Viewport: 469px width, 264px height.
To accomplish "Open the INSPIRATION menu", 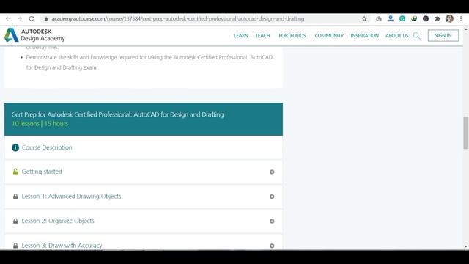I will (365, 36).
